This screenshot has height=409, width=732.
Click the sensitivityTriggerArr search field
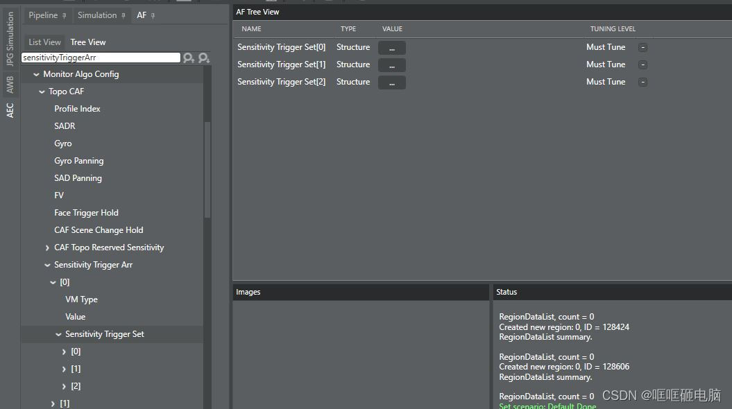coord(101,58)
